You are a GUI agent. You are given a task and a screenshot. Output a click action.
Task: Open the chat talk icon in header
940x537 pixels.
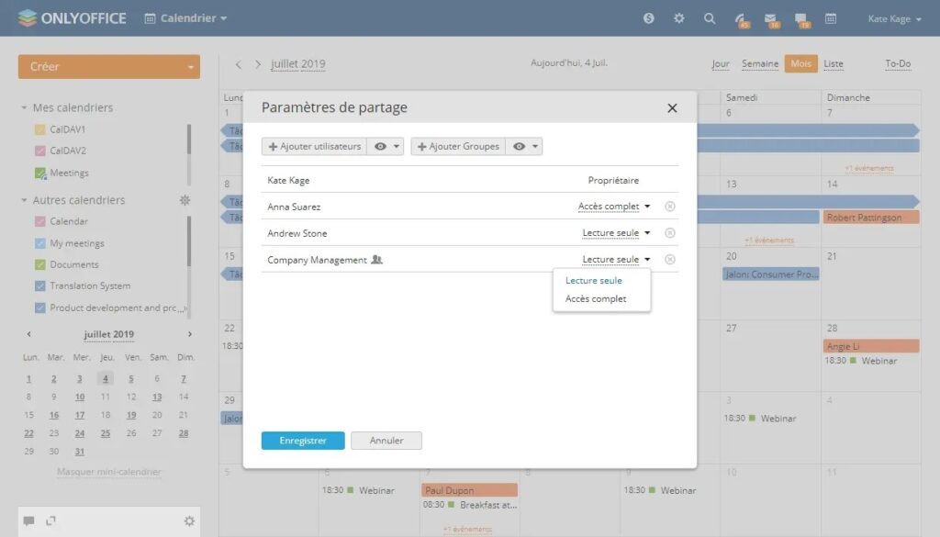click(801, 20)
